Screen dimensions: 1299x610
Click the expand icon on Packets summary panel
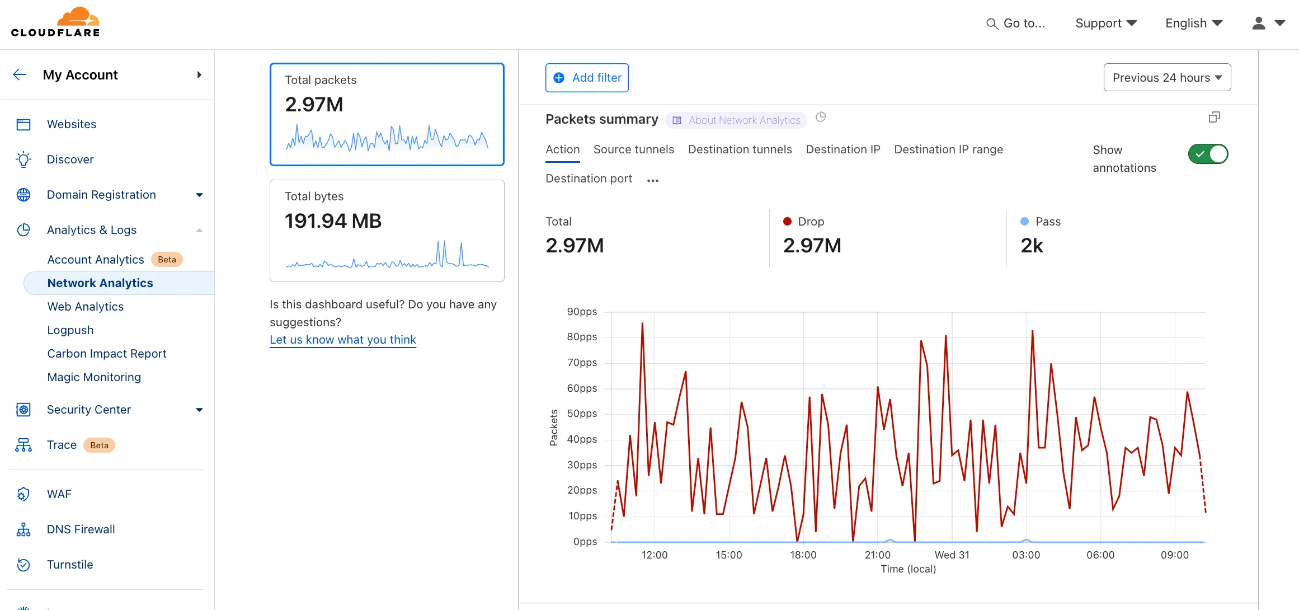pos(1215,117)
